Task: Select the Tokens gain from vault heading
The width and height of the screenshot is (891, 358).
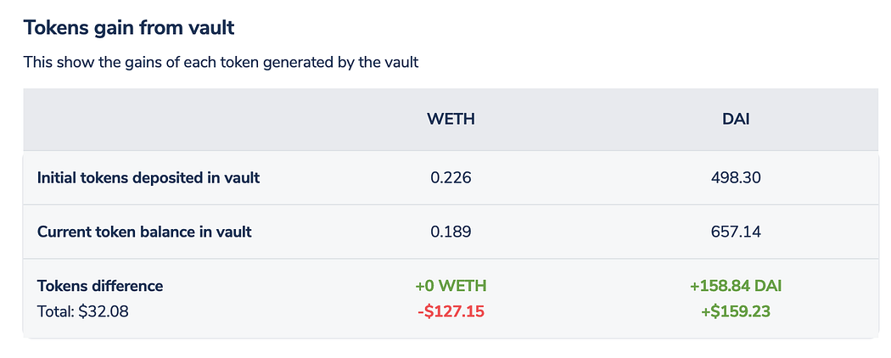Action: (129, 28)
